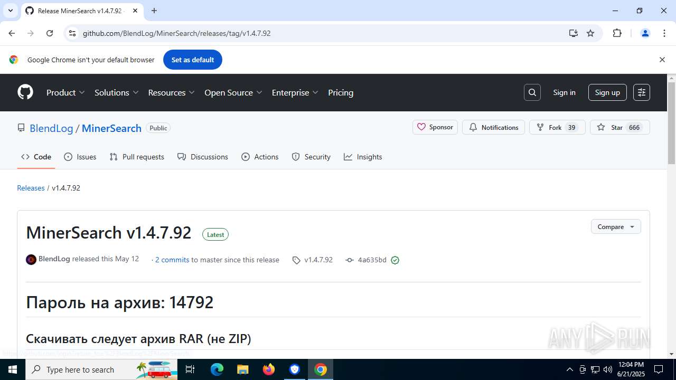Show hidden system tray icons
Image resolution: width=676 pixels, height=380 pixels.
(569, 369)
